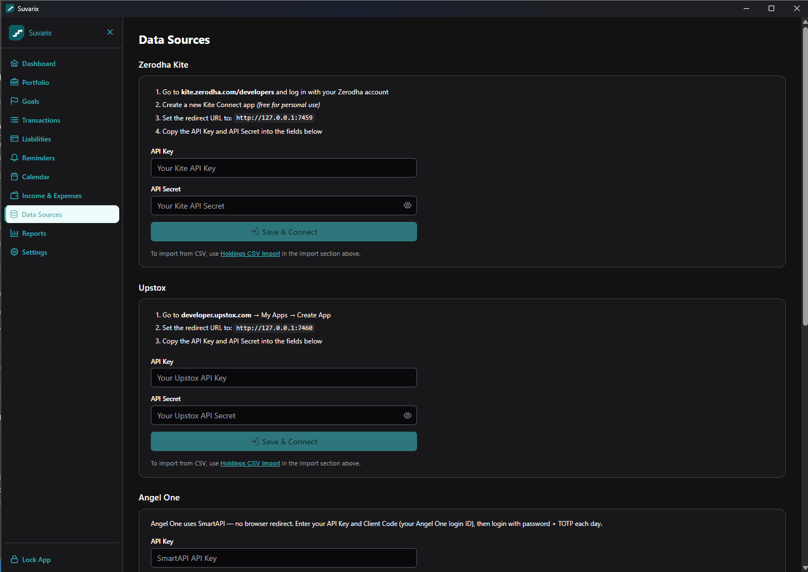Click the Calendar icon in the sidebar
This screenshot has height=572, width=808.
pos(14,176)
